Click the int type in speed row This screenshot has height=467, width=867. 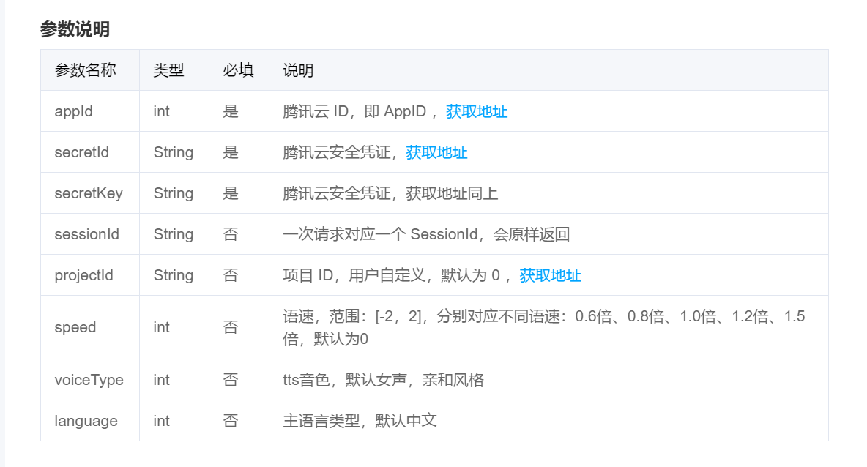(x=161, y=327)
